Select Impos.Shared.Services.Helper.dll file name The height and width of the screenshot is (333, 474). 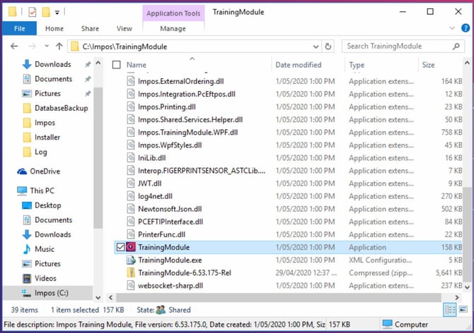[190, 120]
